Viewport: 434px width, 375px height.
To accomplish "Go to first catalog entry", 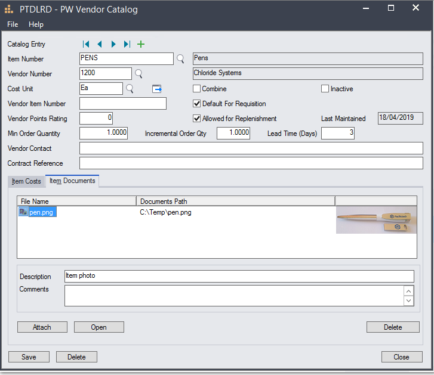I will coord(86,44).
